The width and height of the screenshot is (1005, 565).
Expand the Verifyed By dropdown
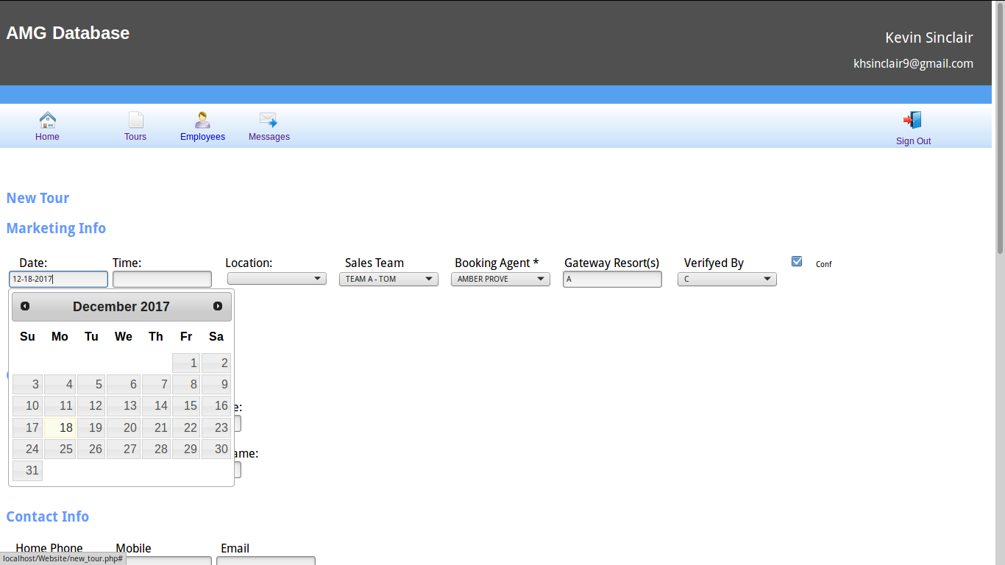pos(727,279)
